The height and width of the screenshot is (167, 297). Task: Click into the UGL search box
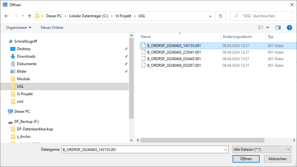coord(261,16)
